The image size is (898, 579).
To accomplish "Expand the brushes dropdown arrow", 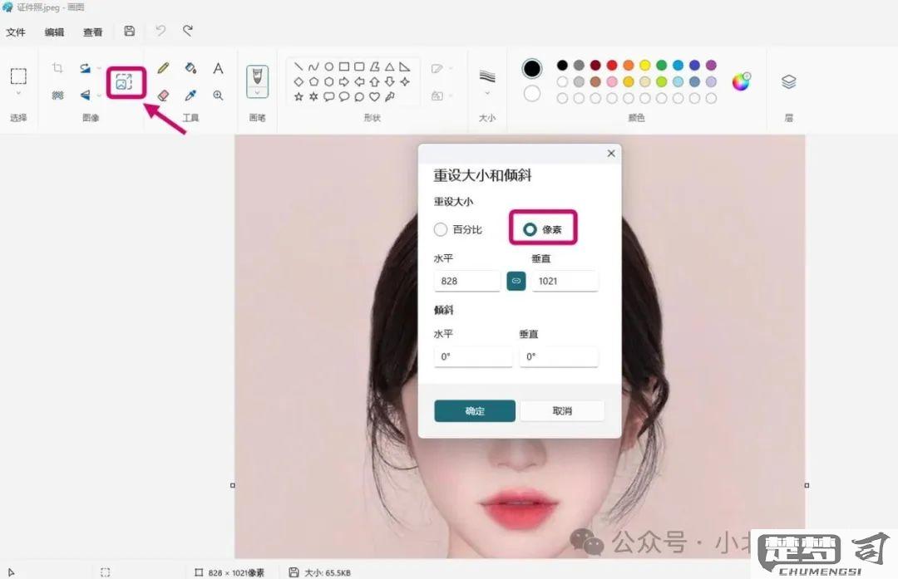I will click(x=257, y=92).
